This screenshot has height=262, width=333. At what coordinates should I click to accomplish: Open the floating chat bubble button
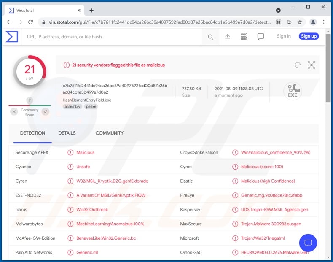308,243
